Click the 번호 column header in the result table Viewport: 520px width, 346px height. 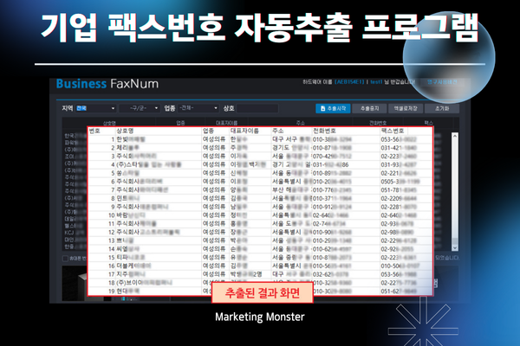(x=94, y=131)
